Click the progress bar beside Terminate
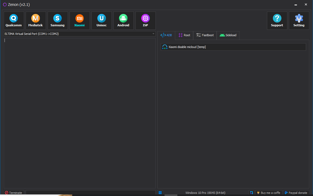The width and height of the screenshot is (313, 196). [91, 193]
